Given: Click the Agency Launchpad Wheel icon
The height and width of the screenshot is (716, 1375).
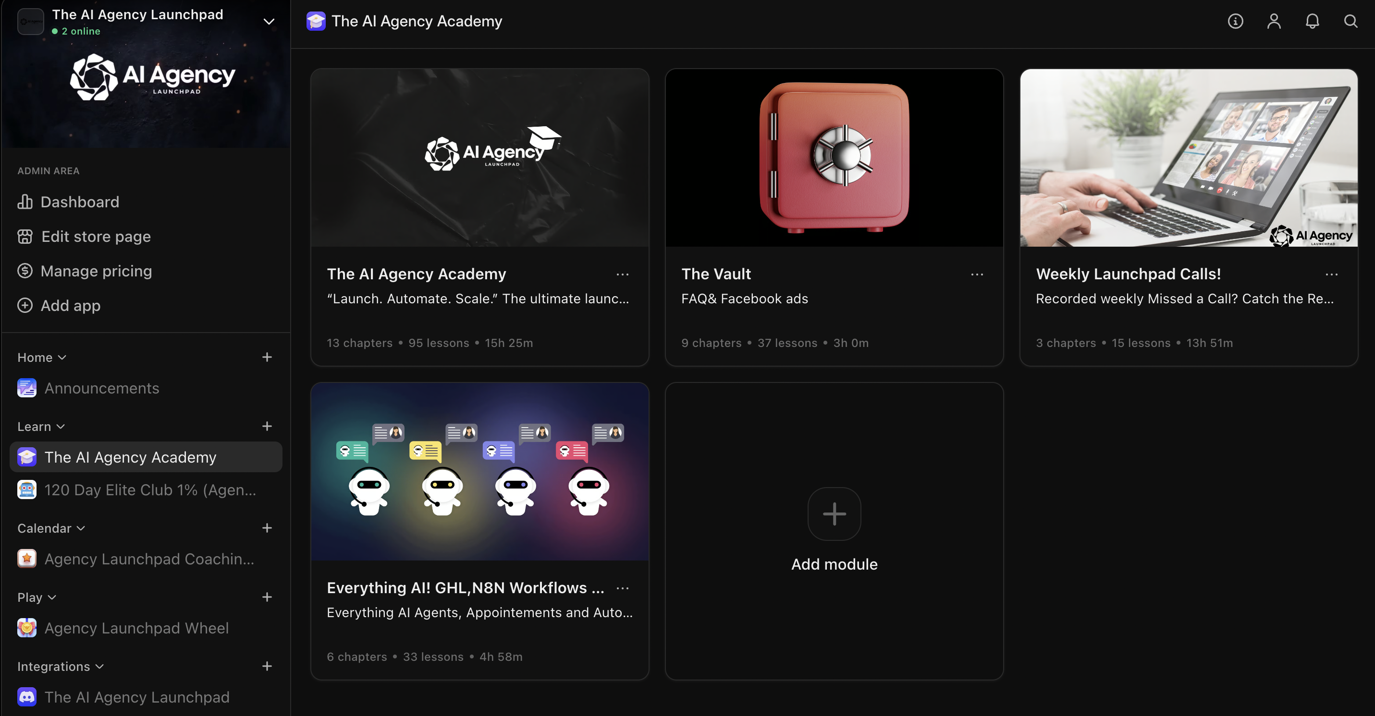Looking at the screenshot, I should (27, 628).
